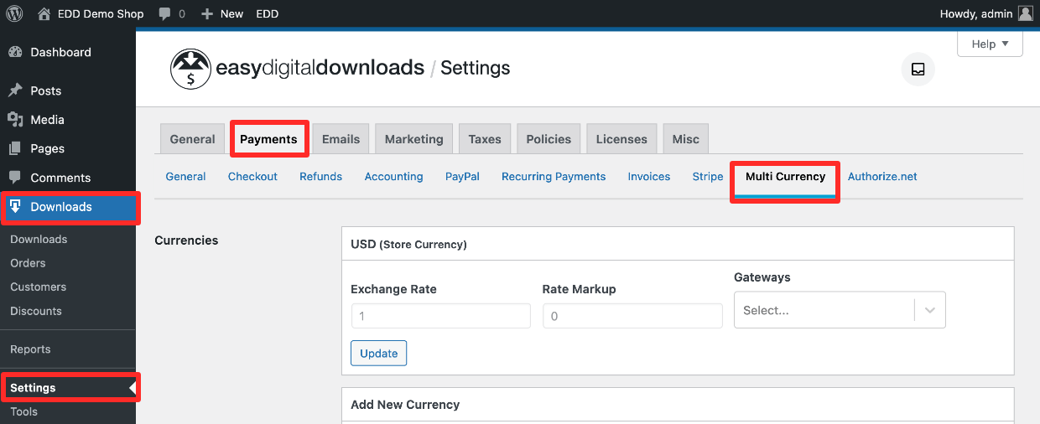Go to the PayPal sub-tab
This screenshot has width=1040, height=424.
[x=462, y=177]
